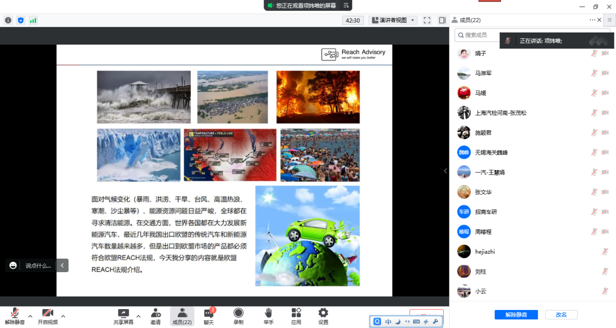Click the 改名 rename button

pyautogui.click(x=561, y=314)
